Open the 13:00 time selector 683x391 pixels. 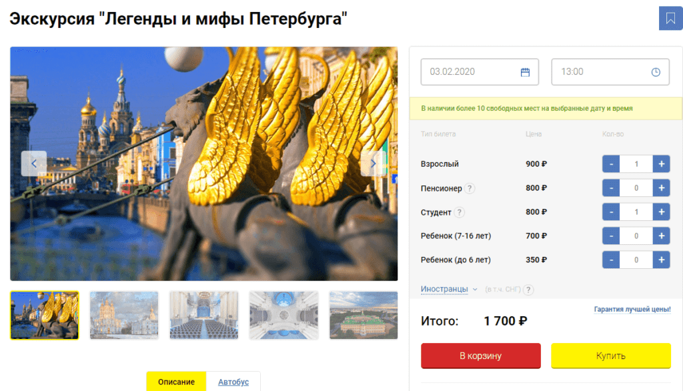pyautogui.click(x=610, y=72)
